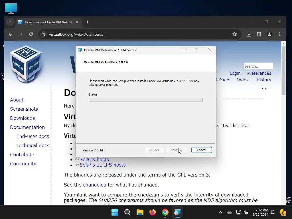Open About in the sidebar
The width and height of the screenshot is (292, 219).
(x=17, y=100)
